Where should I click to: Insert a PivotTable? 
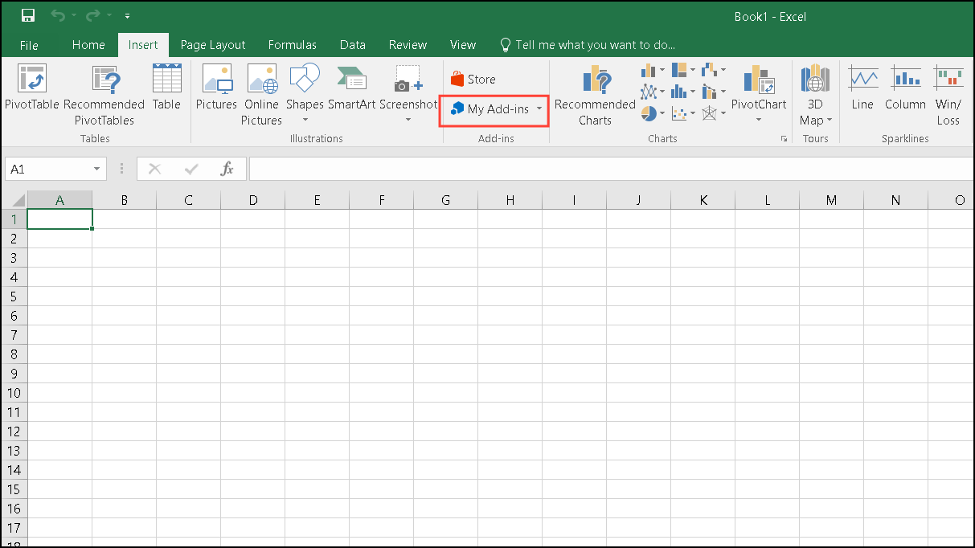[32, 87]
